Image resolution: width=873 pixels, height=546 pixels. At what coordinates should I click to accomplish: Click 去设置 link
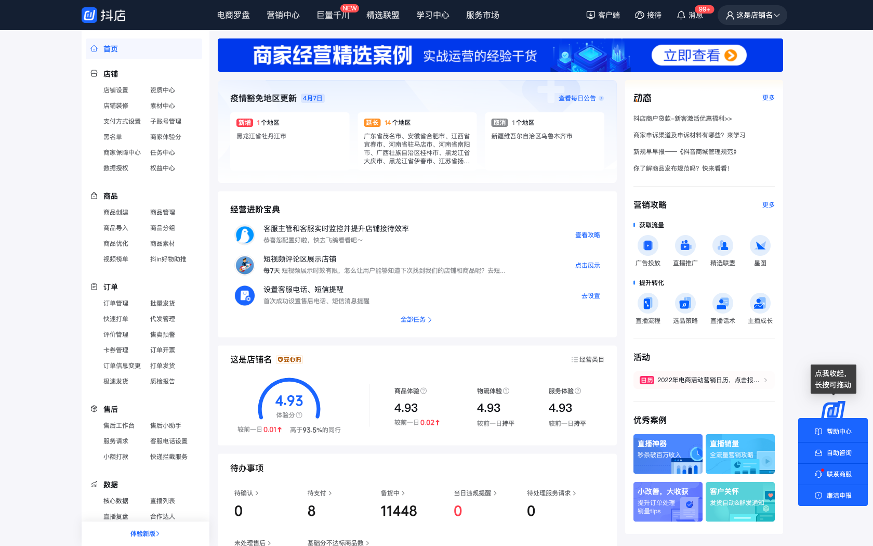(x=591, y=296)
